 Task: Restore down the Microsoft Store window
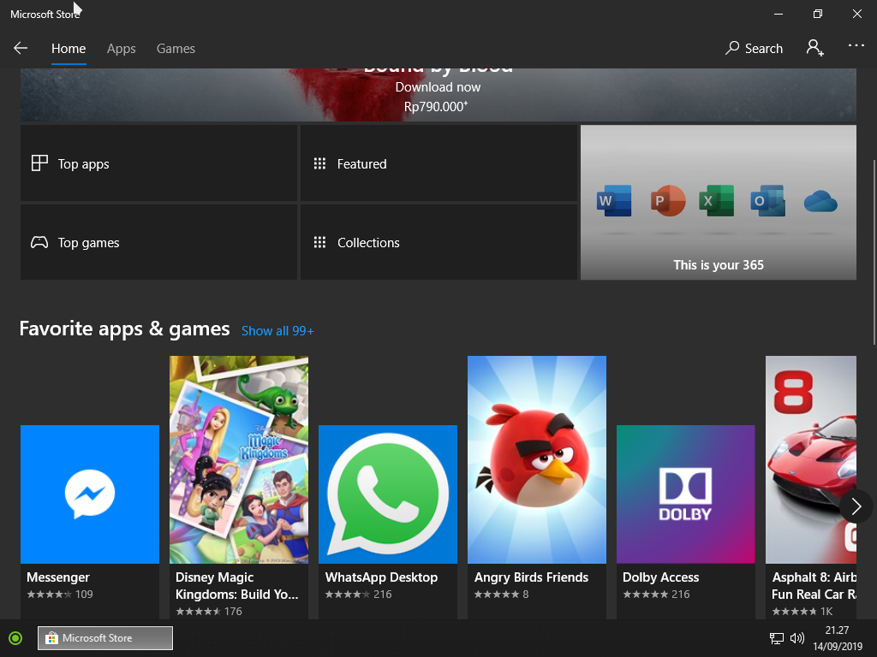pos(818,14)
